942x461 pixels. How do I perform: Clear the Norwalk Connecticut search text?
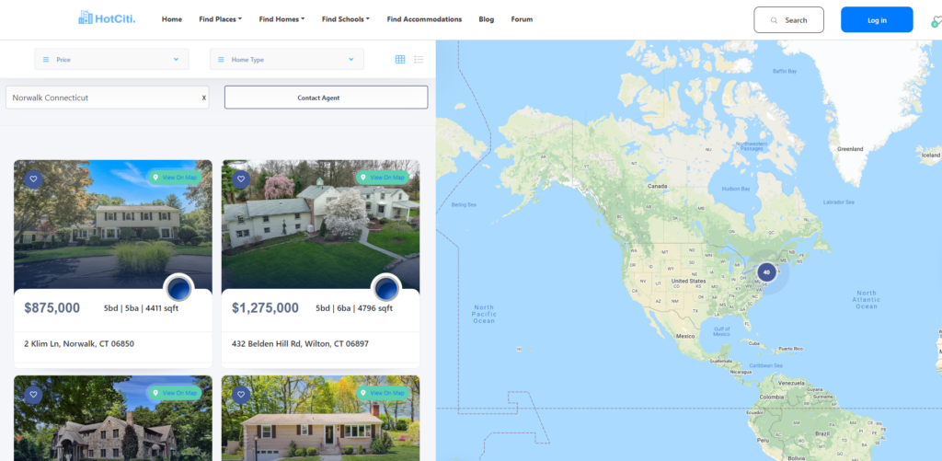203,98
